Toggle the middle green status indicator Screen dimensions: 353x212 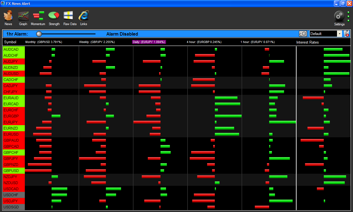[x=348, y=17]
